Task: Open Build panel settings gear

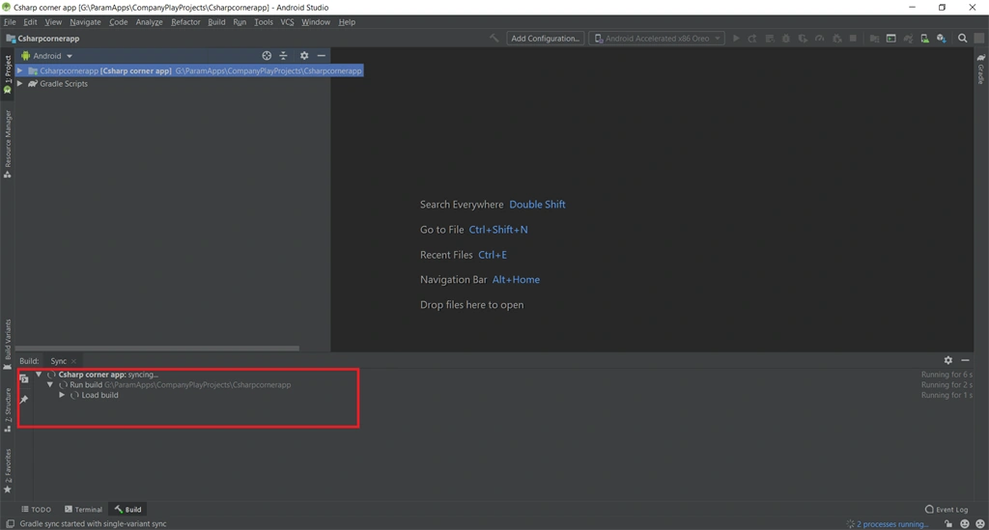Action: [948, 360]
